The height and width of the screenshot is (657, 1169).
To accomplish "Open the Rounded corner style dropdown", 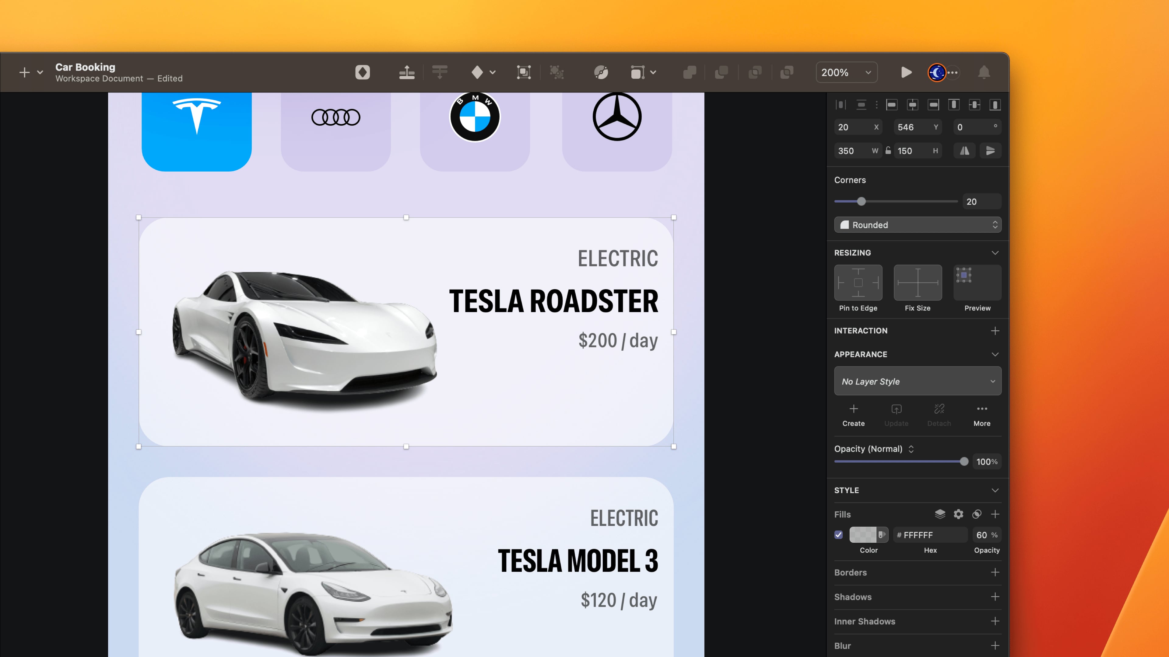I will (x=917, y=225).
